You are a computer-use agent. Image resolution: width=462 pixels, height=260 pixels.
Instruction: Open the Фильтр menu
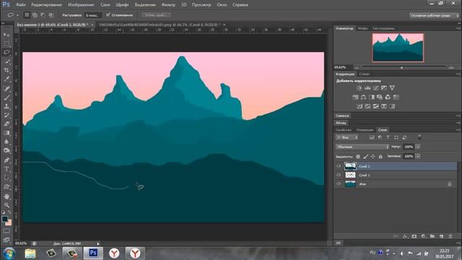tap(168, 5)
